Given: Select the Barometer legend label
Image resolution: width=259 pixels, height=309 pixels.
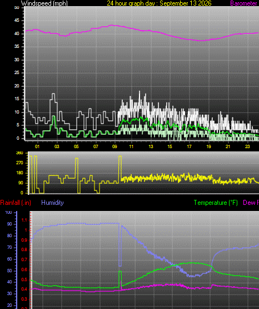Looking at the screenshot, I should click(x=244, y=3).
